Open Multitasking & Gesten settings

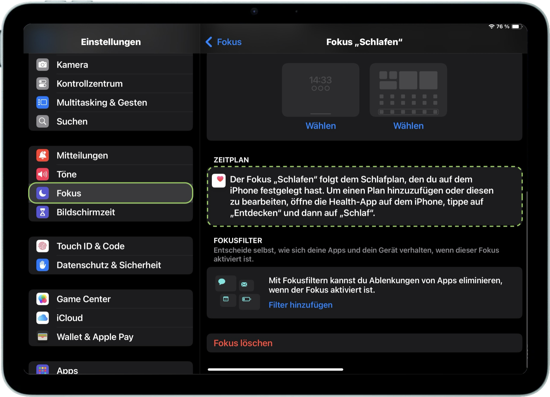click(x=111, y=103)
